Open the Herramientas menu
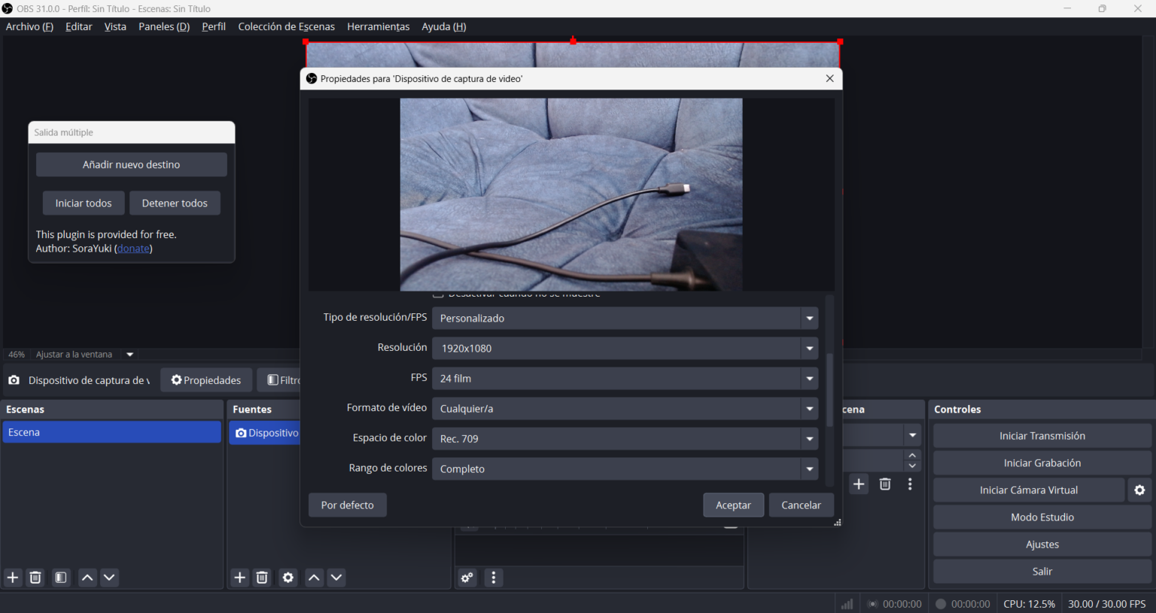Viewport: 1156px width, 613px height. [x=378, y=26]
